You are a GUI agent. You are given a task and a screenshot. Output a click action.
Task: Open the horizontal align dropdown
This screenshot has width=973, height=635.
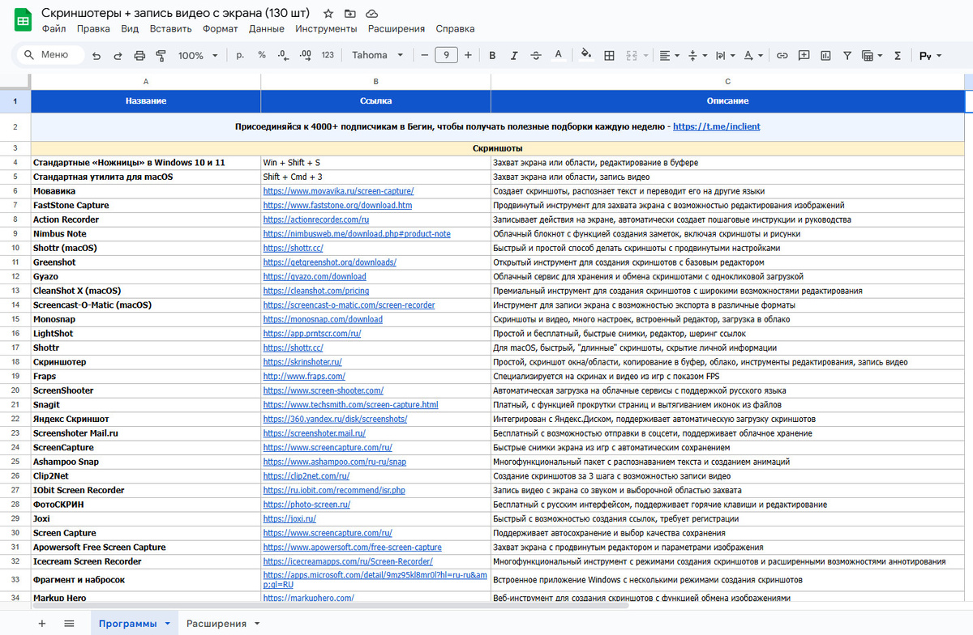(x=670, y=55)
